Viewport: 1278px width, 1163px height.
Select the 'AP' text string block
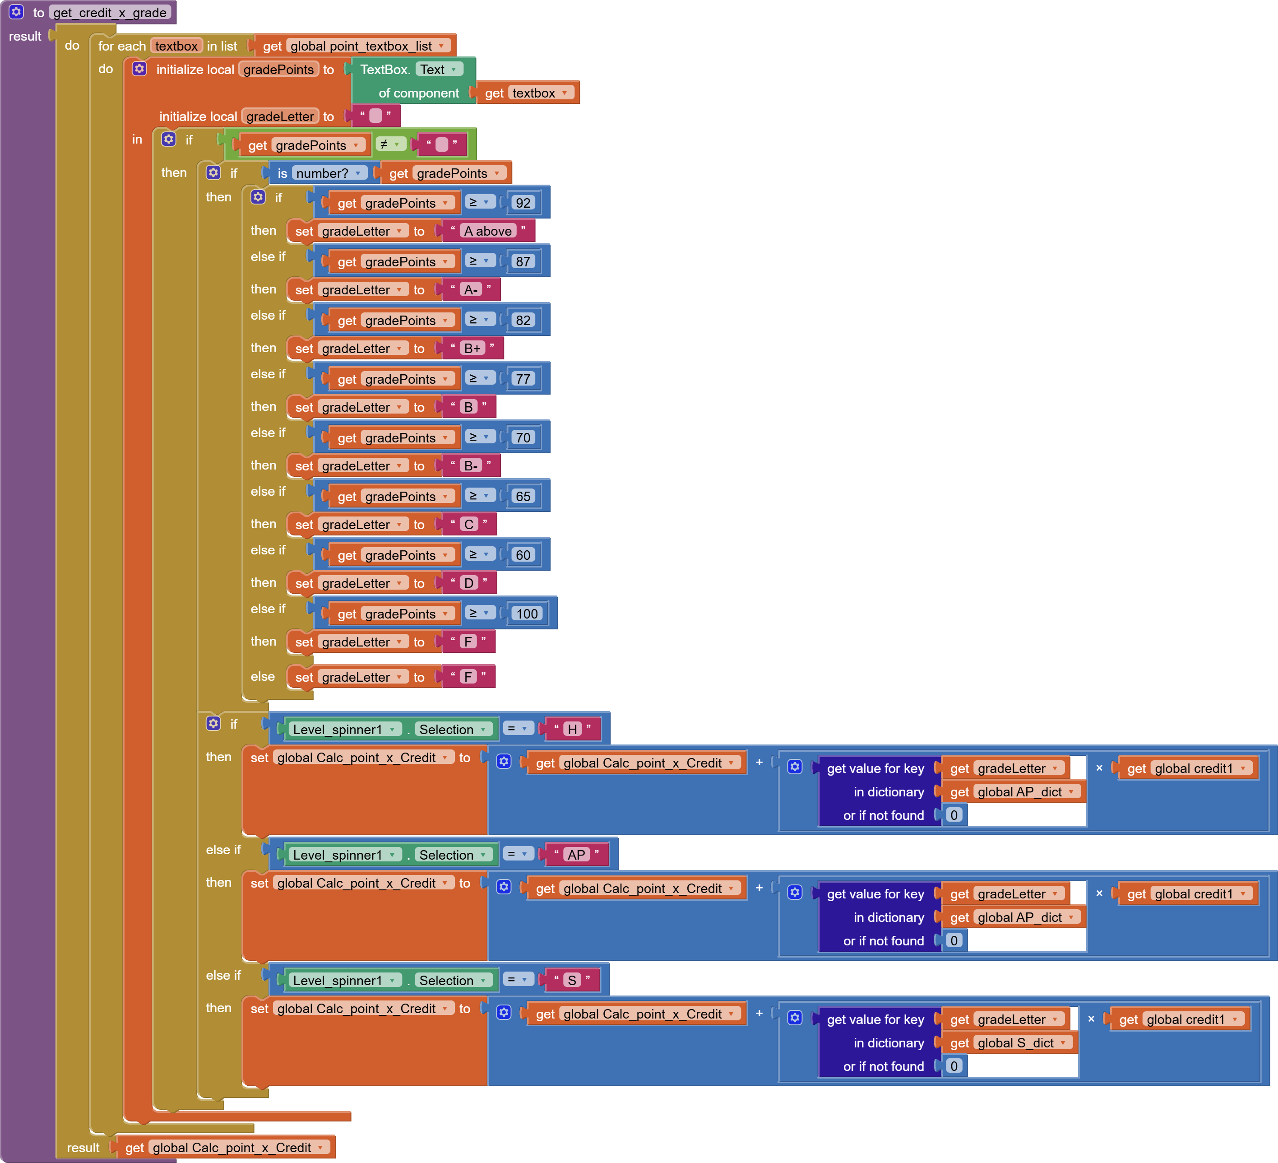click(x=576, y=855)
